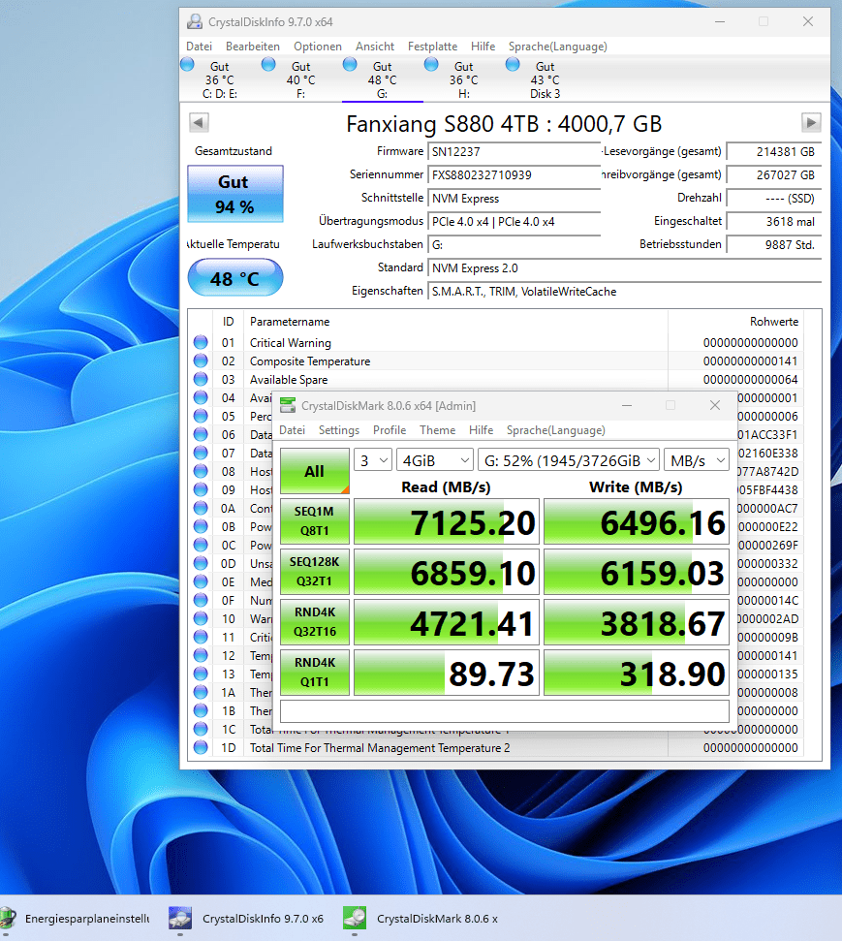Click the Firmware field SN12237

(x=514, y=152)
